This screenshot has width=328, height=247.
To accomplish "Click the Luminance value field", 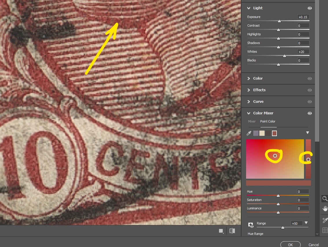I will (x=303, y=208).
